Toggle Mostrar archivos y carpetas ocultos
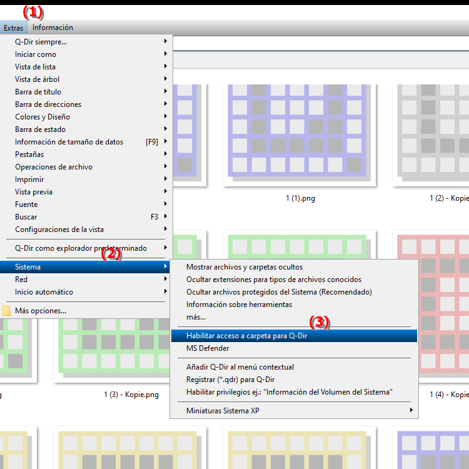 pyautogui.click(x=294, y=267)
